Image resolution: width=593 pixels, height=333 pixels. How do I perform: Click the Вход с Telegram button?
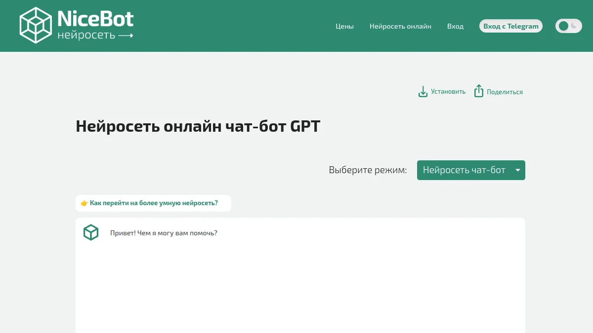(x=511, y=26)
